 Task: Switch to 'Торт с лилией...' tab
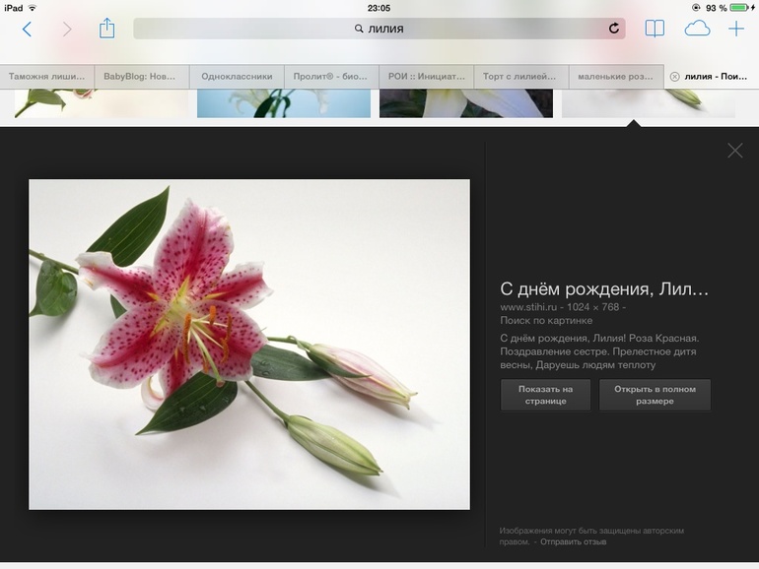(520, 77)
